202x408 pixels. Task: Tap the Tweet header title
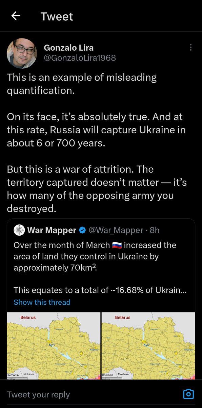pos(57,16)
